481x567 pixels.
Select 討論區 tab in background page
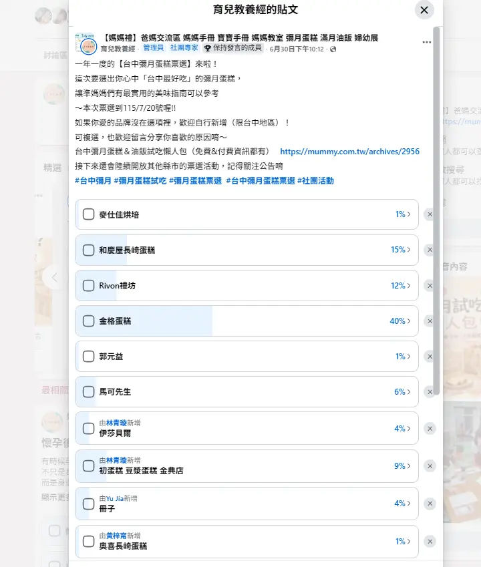pos(55,55)
